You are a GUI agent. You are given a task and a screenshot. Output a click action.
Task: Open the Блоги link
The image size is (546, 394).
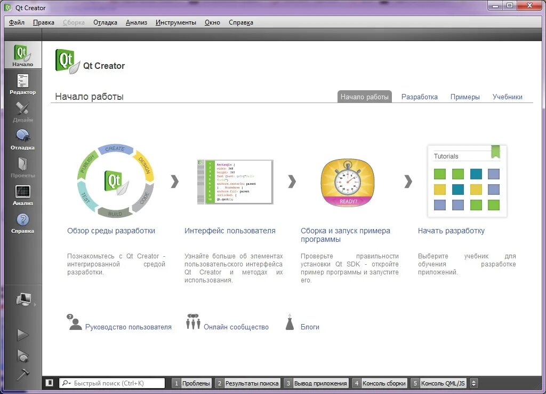coord(310,327)
